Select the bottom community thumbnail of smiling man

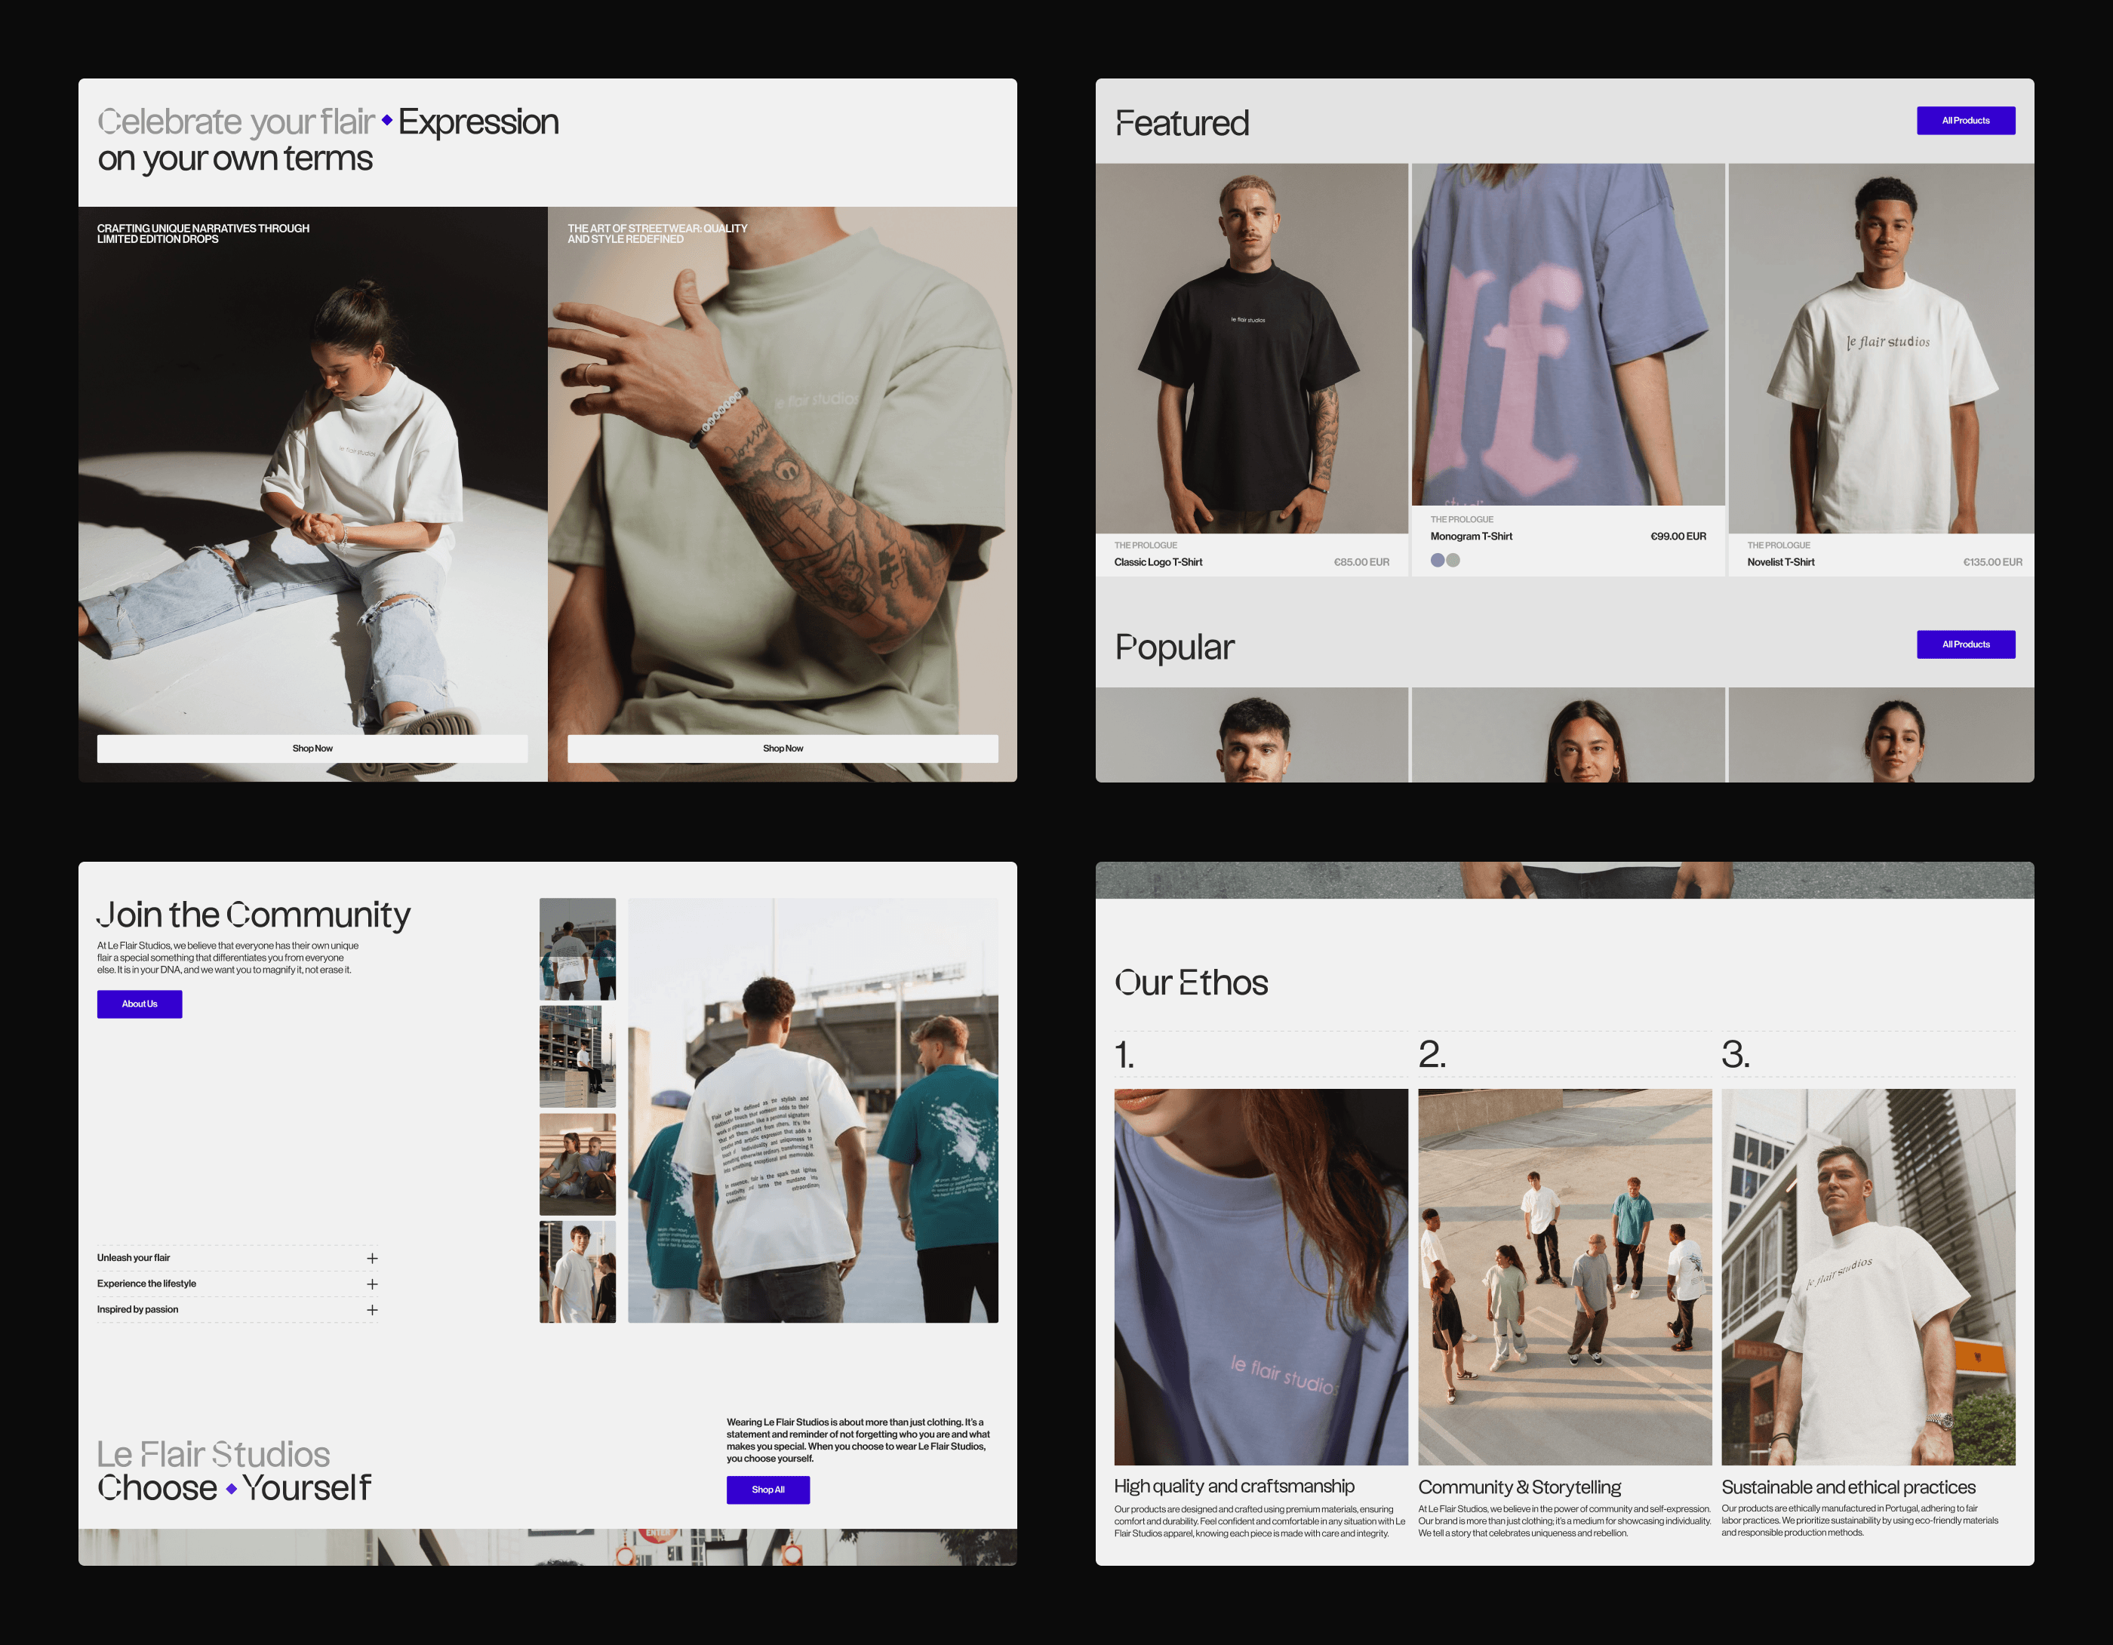click(x=577, y=1271)
